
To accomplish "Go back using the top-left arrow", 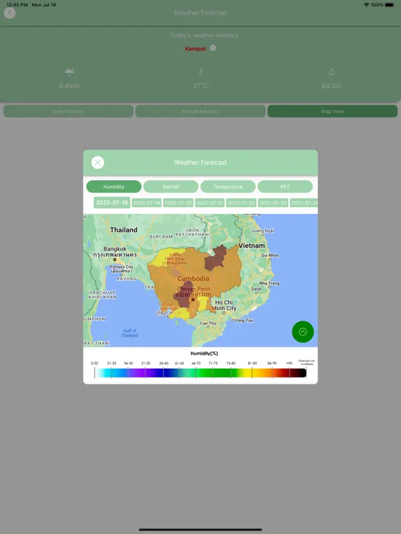I will click(x=10, y=13).
